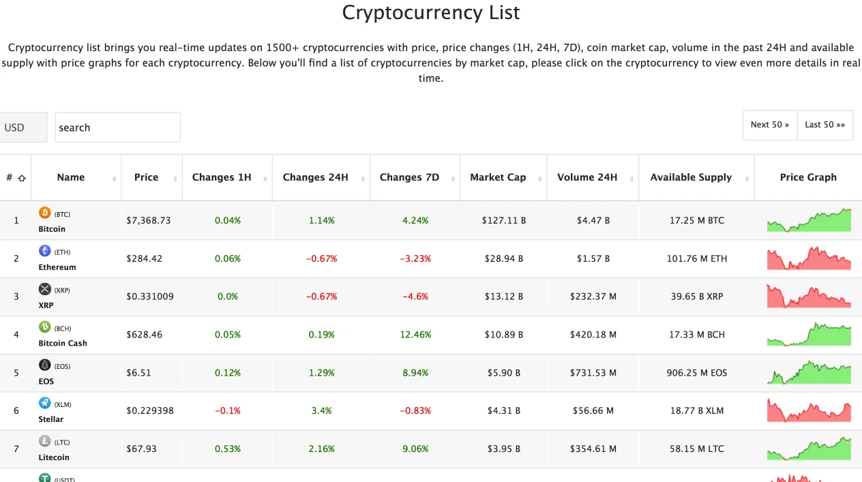
Task: Click the sort arrow on Market Cap column
Action: coord(540,177)
